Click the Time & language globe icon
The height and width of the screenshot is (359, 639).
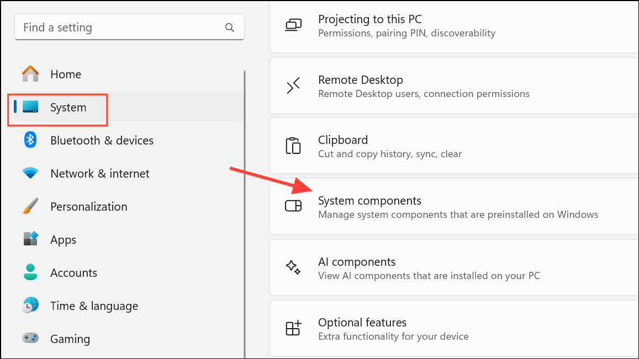pyautogui.click(x=30, y=306)
